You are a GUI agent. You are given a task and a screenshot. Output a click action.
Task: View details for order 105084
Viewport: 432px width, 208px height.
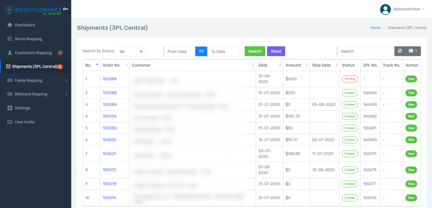point(411,104)
